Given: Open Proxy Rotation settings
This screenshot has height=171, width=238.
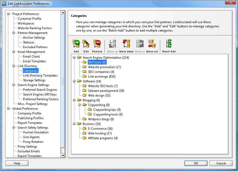Looking at the screenshot, I should [33, 142].
